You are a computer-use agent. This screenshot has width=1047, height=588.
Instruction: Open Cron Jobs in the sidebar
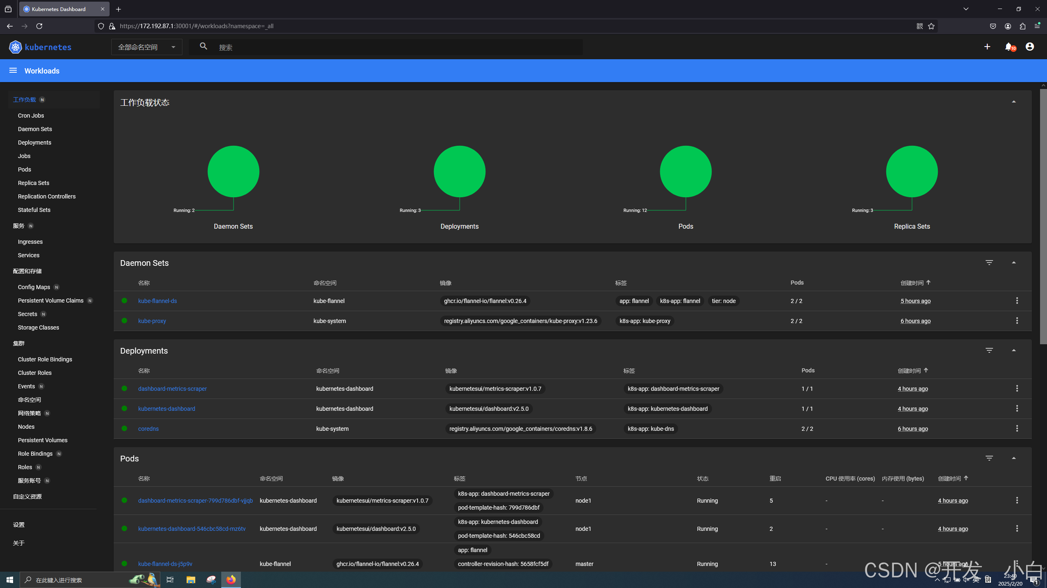coord(31,116)
